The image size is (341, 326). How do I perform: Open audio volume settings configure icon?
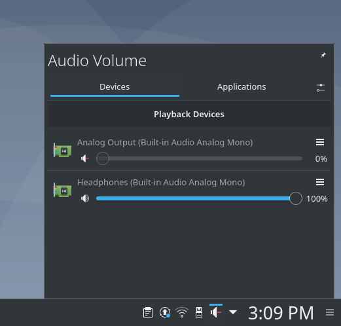click(x=321, y=88)
